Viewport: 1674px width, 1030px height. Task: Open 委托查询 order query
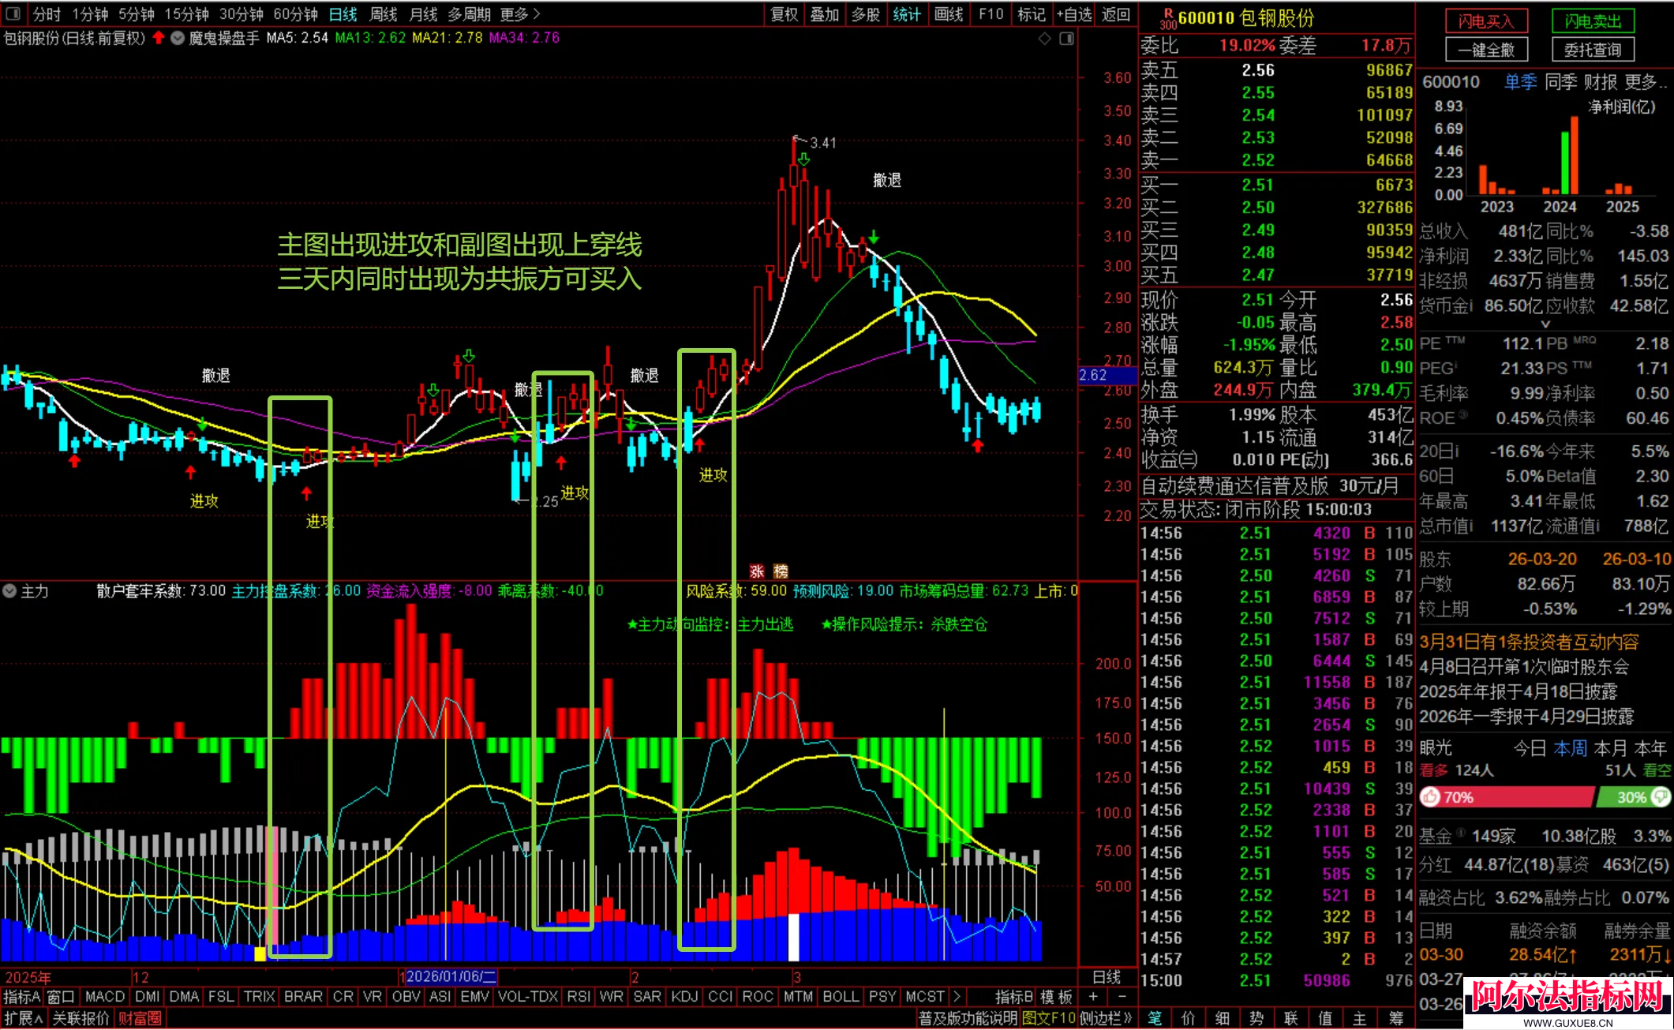point(1593,50)
